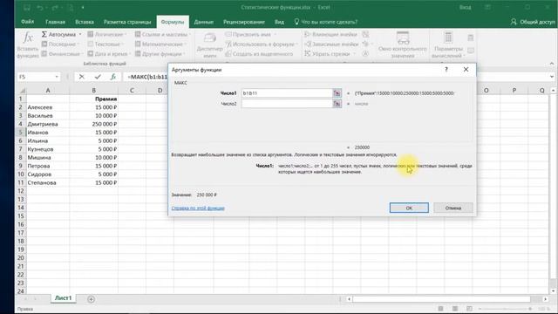Click the zoom slider in status bar
This screenshot has width=558, height=314.
[x=506, y=309]
